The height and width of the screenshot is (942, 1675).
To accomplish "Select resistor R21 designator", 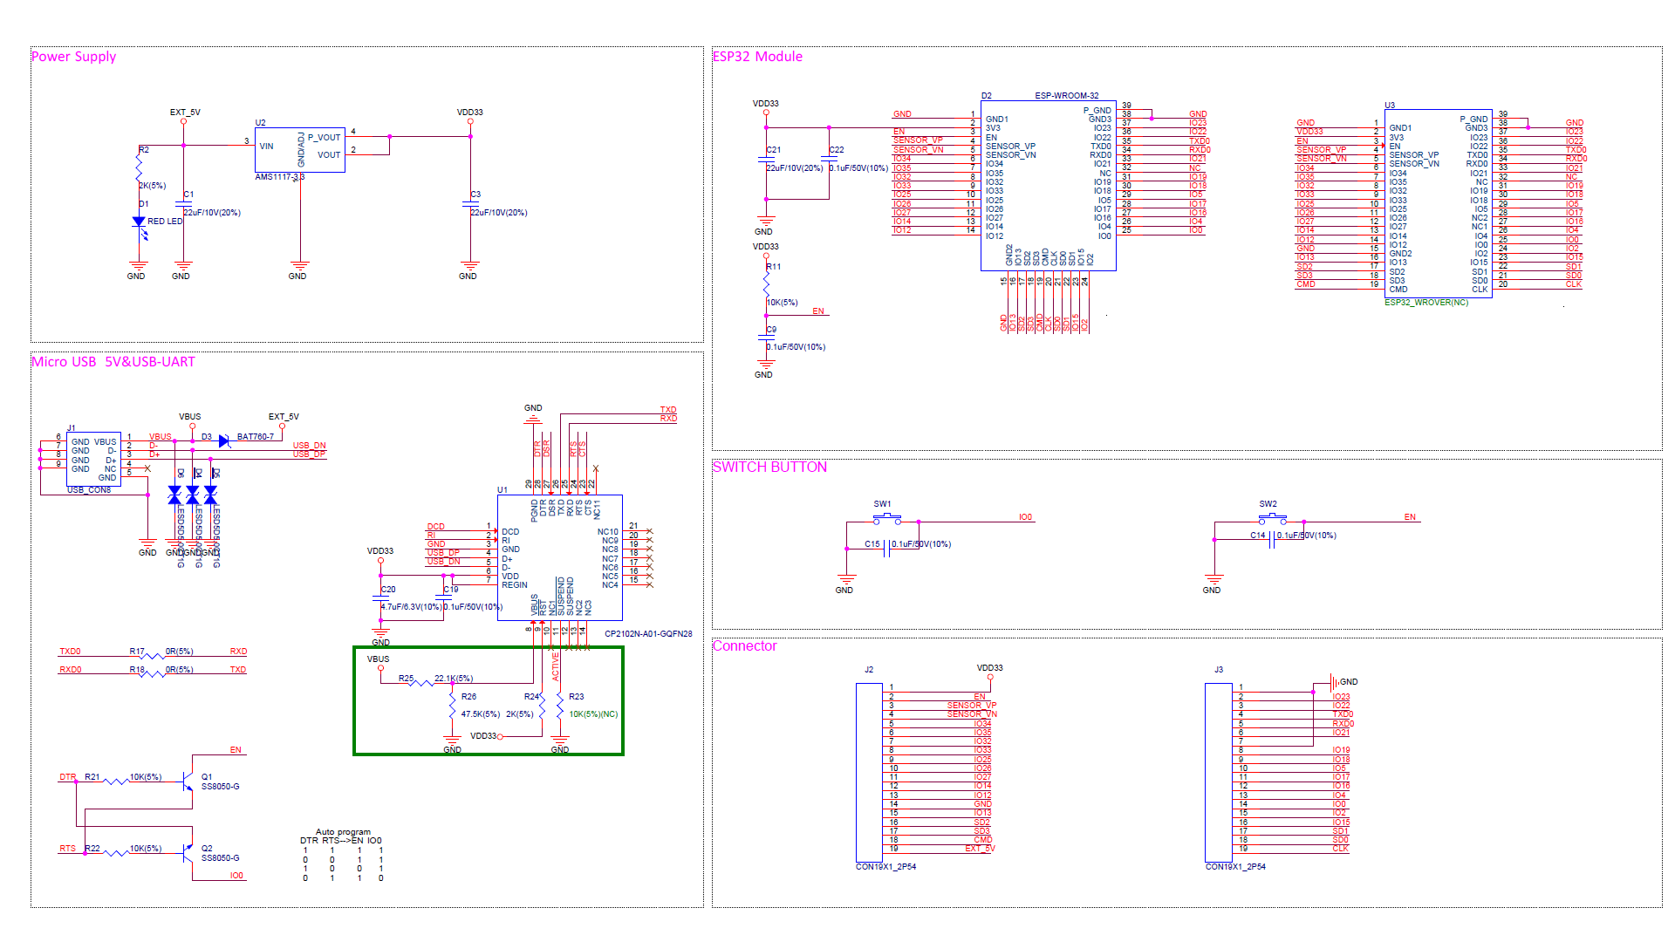I will 92,777.
